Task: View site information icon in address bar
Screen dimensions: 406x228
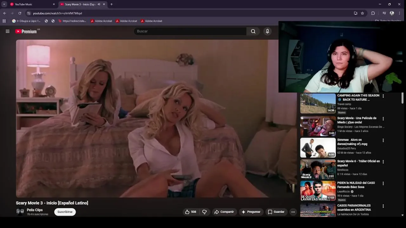Action: (29, 13)
